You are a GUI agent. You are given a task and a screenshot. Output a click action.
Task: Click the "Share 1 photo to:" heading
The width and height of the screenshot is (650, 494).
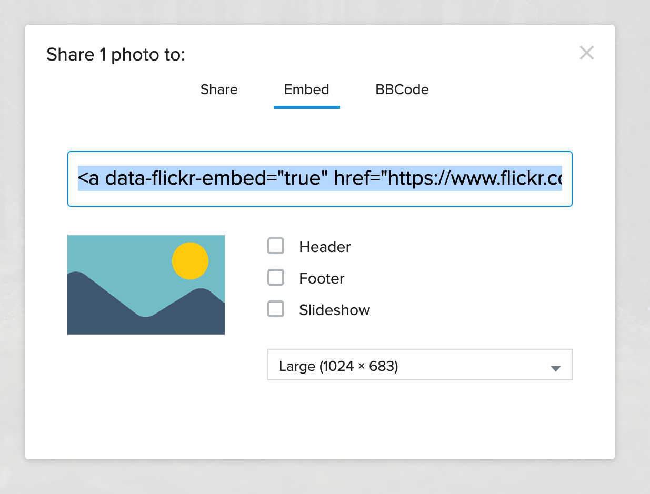pyautogui.click(x=116, y=55)
